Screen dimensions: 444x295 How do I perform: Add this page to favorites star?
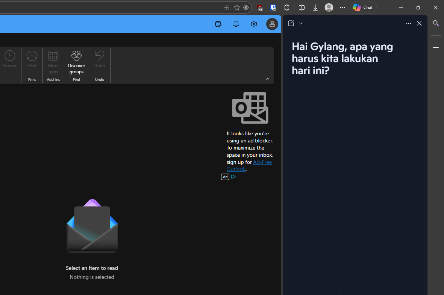(x=236, y=8)
